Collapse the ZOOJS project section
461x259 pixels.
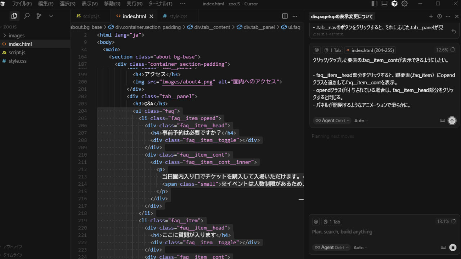point(35,27)
